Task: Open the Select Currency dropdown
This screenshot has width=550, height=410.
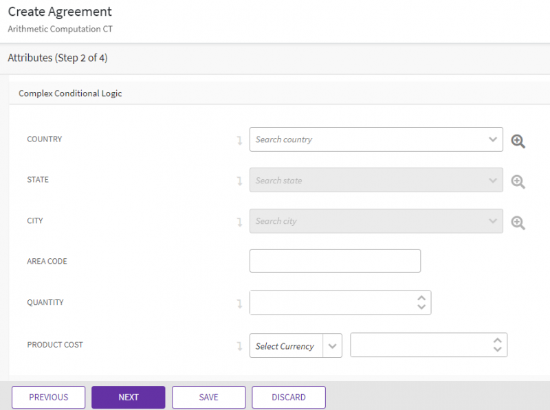Action: point(333,345)
